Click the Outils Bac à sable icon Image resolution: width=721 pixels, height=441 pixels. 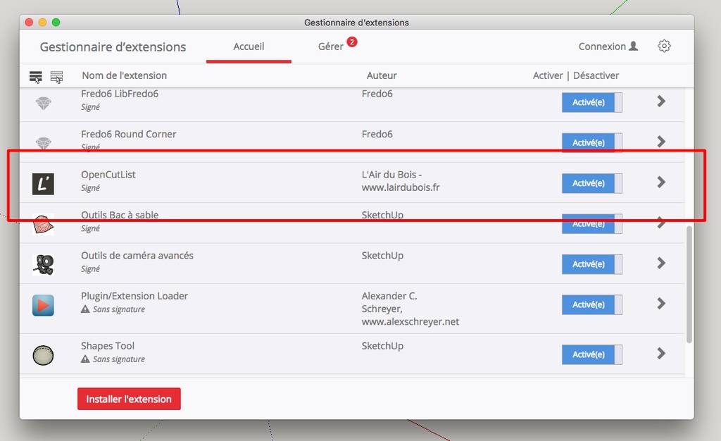click(43, 225)
